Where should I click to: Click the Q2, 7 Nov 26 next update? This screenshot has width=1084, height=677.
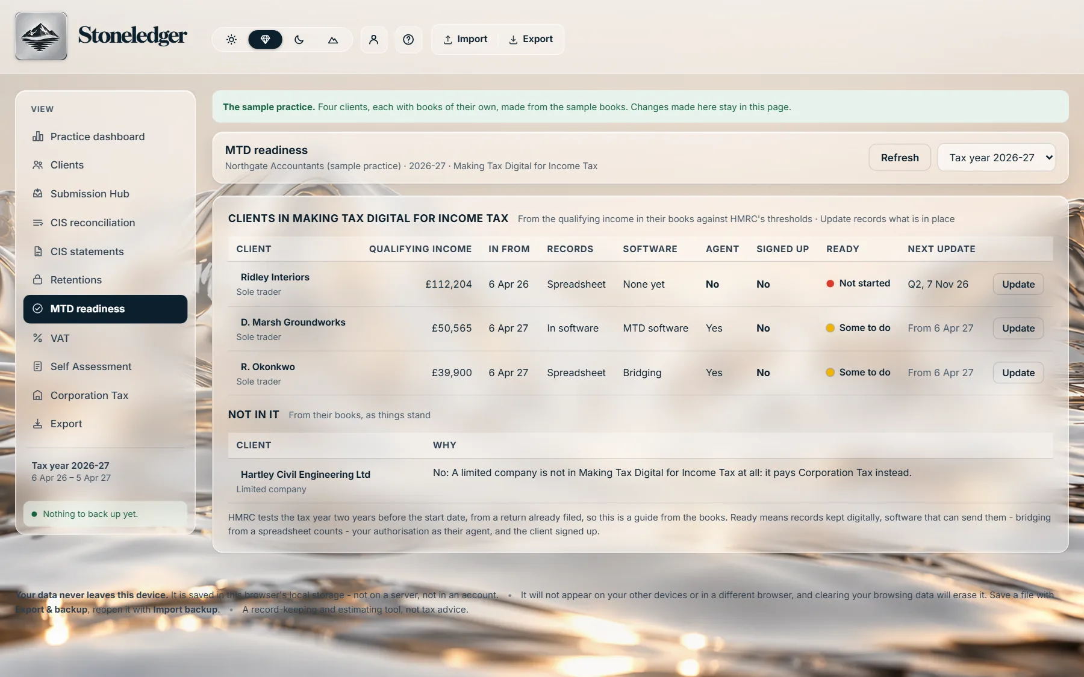938,284
